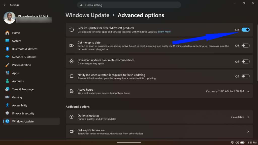Click the Gaming controller icon
This screenshot has width=258, height=145.
coord(7,97)
